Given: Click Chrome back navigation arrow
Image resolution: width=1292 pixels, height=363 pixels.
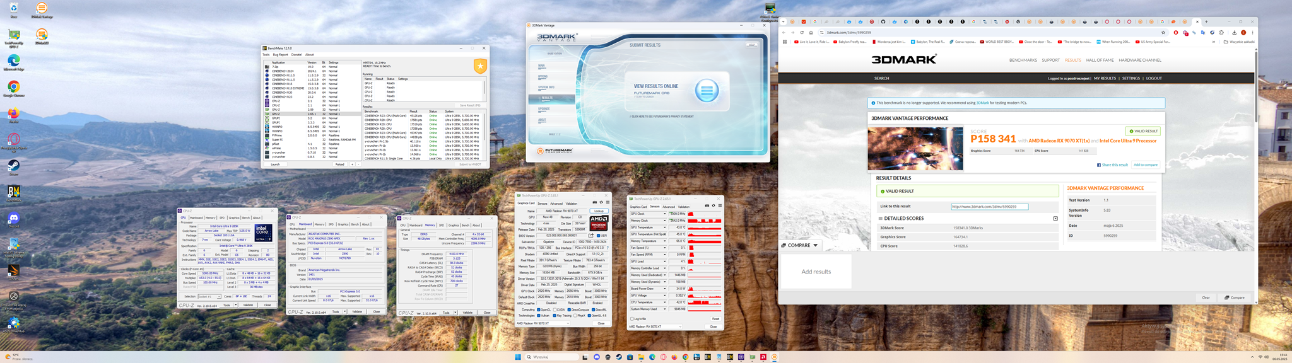Looking at the screenshot, I should point(784,32).
